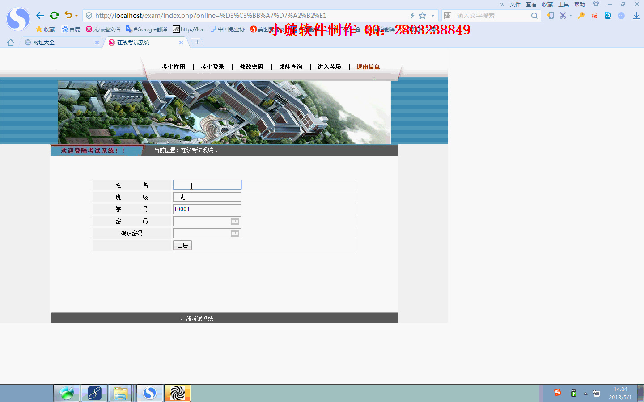Click the 学号 field containing T0001
Viewport: 644px width, 402px height.
(x=207, y=209)
